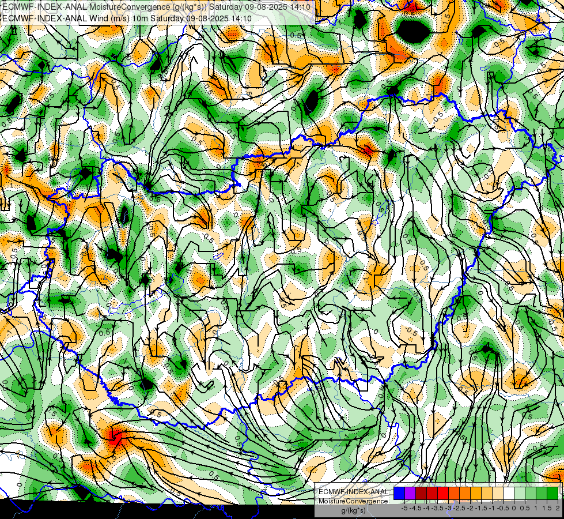This screenshot has height=519, width=564.
Task: Click the legend tick value -4.5
Action: click(416, 508)
